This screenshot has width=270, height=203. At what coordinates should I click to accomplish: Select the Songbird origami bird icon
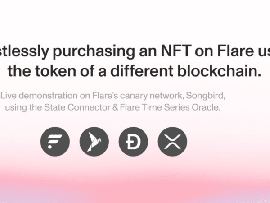click(94, 142)
